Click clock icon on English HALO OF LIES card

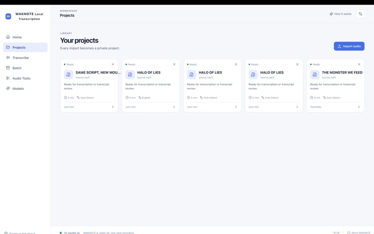point(127,97)
